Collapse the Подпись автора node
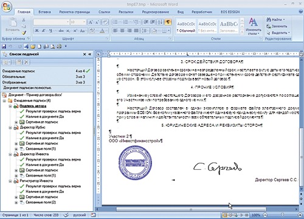The image size is (304, 219). pyautogui.click(x=10, y=106)
